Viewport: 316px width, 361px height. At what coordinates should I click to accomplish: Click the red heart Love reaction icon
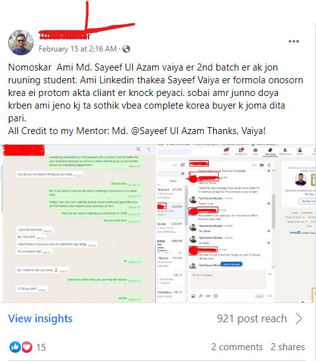point(27,347)
